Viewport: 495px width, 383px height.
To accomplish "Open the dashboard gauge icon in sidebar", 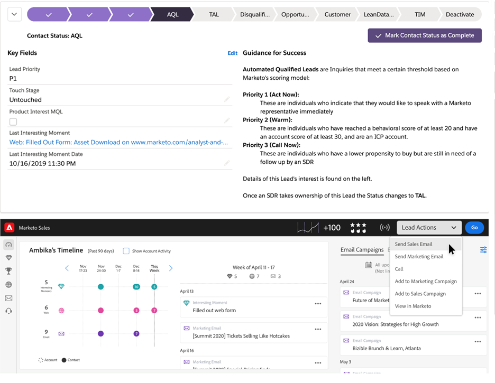I will tap(8, 245).
